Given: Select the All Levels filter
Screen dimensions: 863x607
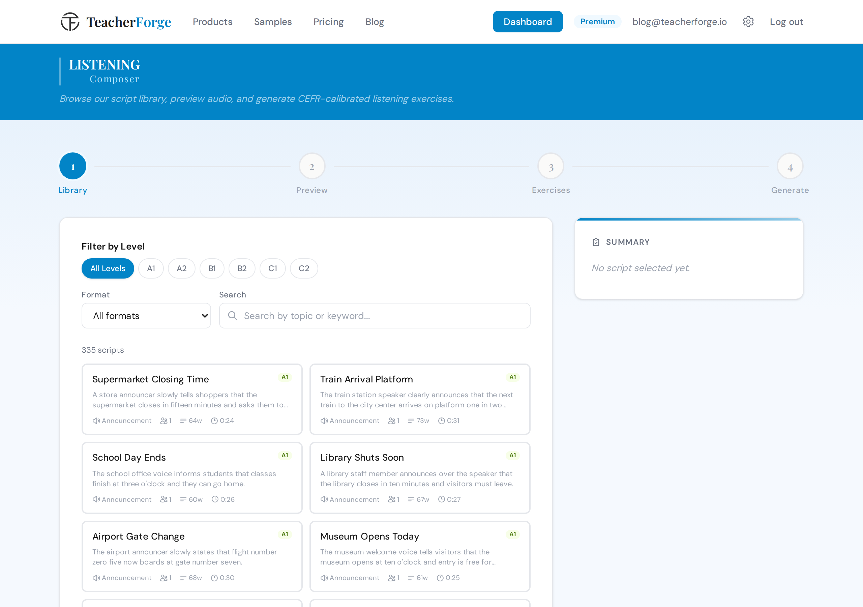Looking at the screenshot, I should click(108, 268).
